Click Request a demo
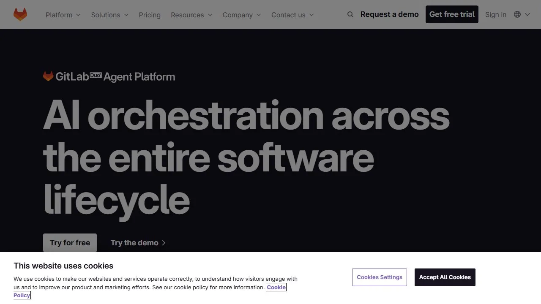 (390, 14)
